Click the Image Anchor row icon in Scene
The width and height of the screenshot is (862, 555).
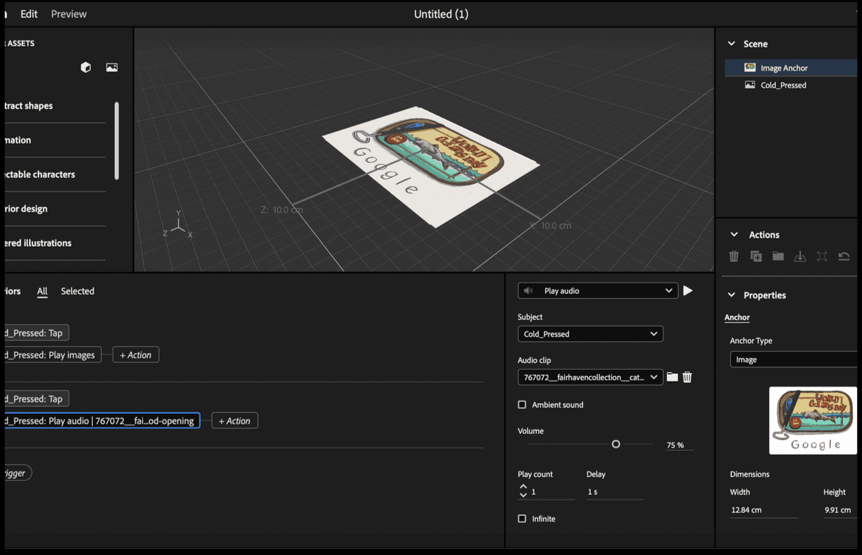click(750, 68)
